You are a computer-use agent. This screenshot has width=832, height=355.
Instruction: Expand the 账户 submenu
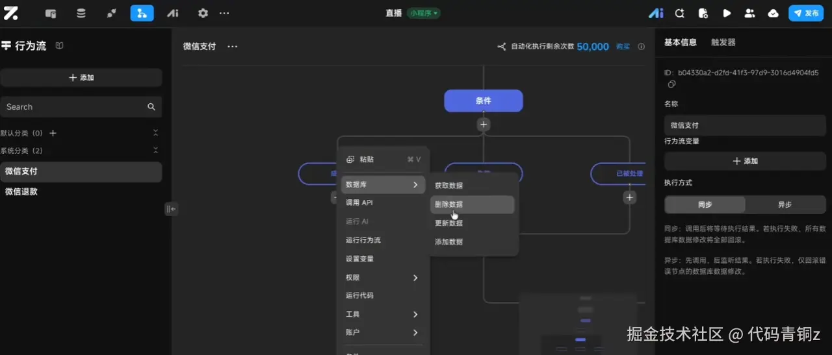tap(383, 332)
